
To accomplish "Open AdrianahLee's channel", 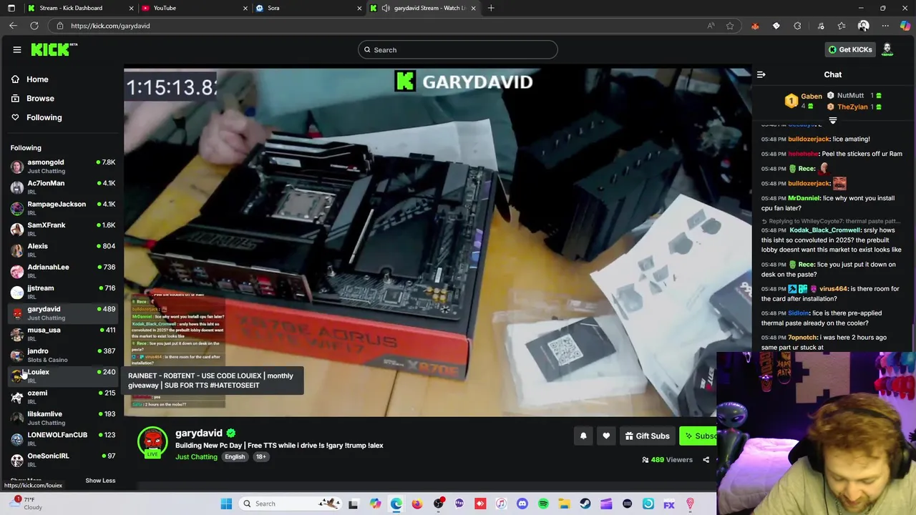I will (63, 270).
